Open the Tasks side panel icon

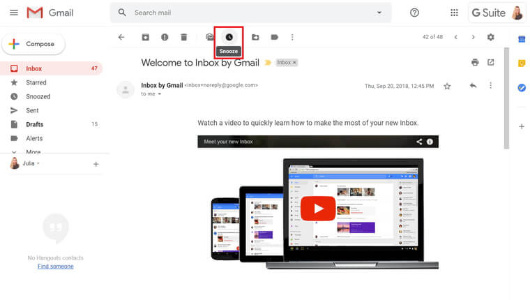point(522,88)
